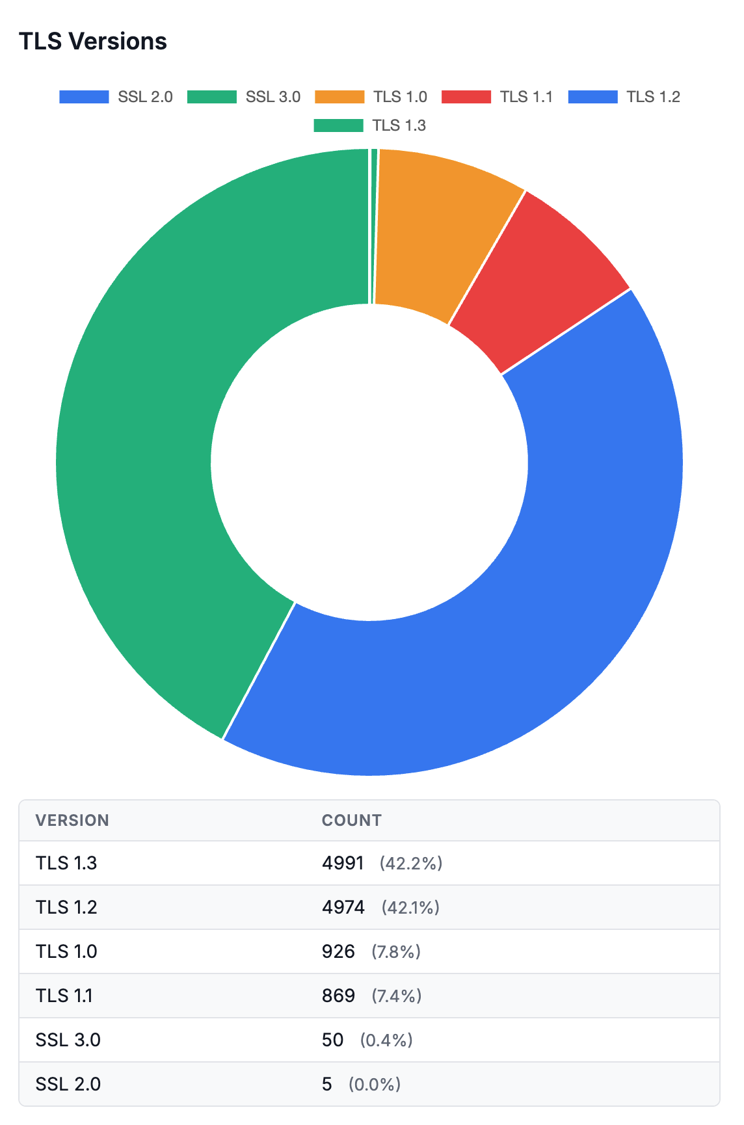Select the SSL 3.0 version cell in table
The height and width of the screenshot is (1125, 744).
point(68,1040)
